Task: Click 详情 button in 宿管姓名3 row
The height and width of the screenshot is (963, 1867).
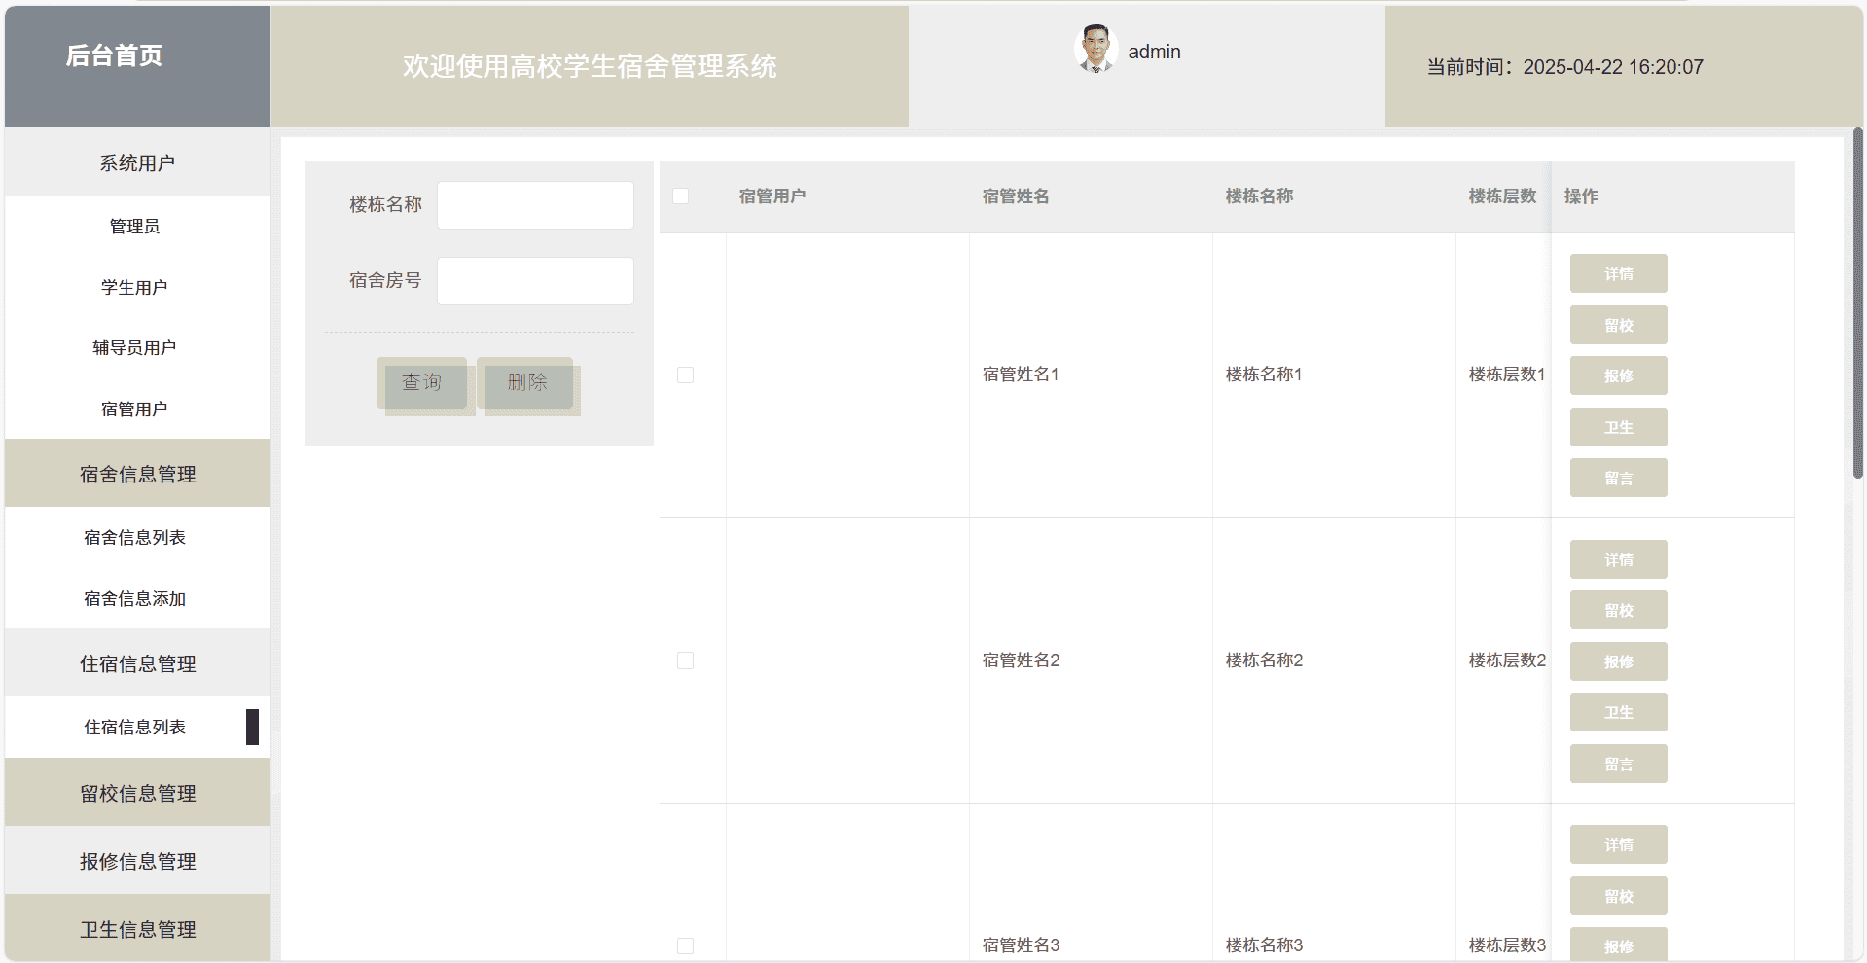Action: click(1619, 844)
